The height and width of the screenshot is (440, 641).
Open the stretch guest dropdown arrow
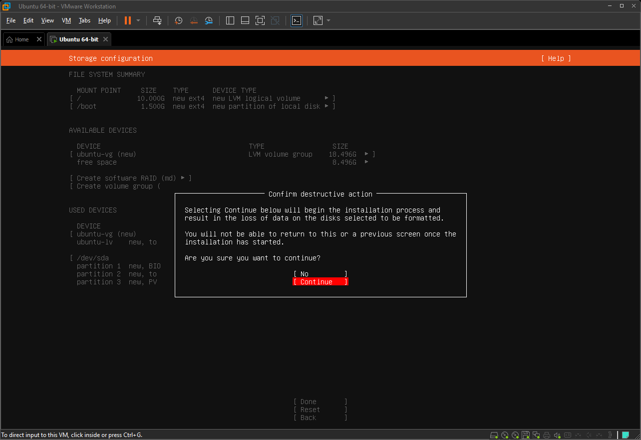click(x=328, y=20)
